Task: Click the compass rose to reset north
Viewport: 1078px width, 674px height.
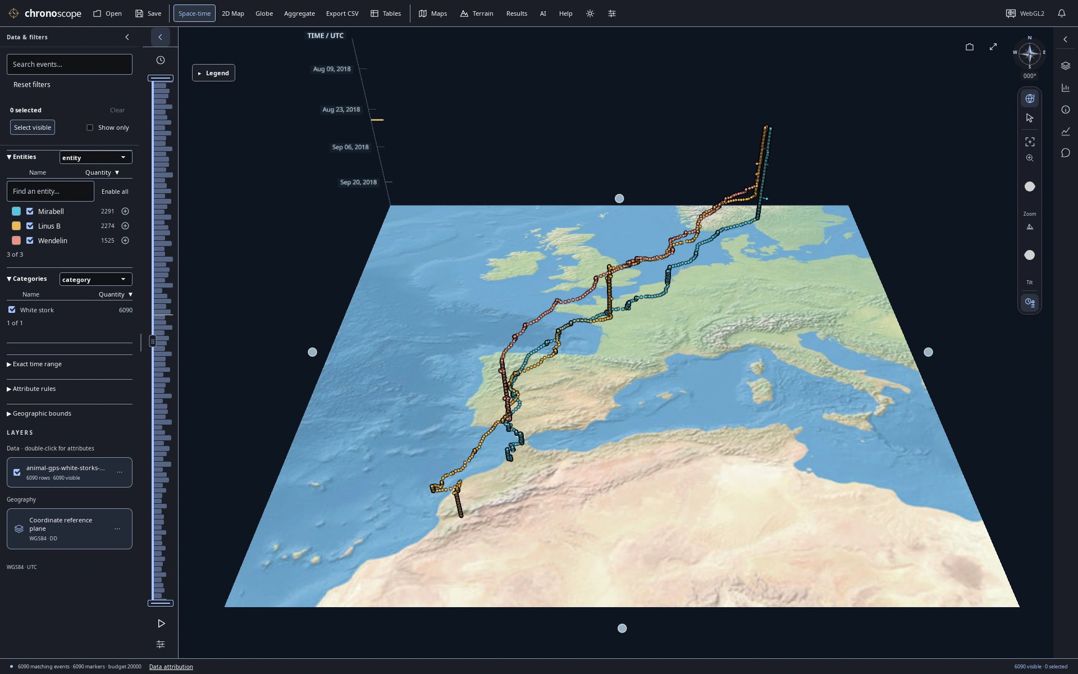Action: [x=1029, y=54]
